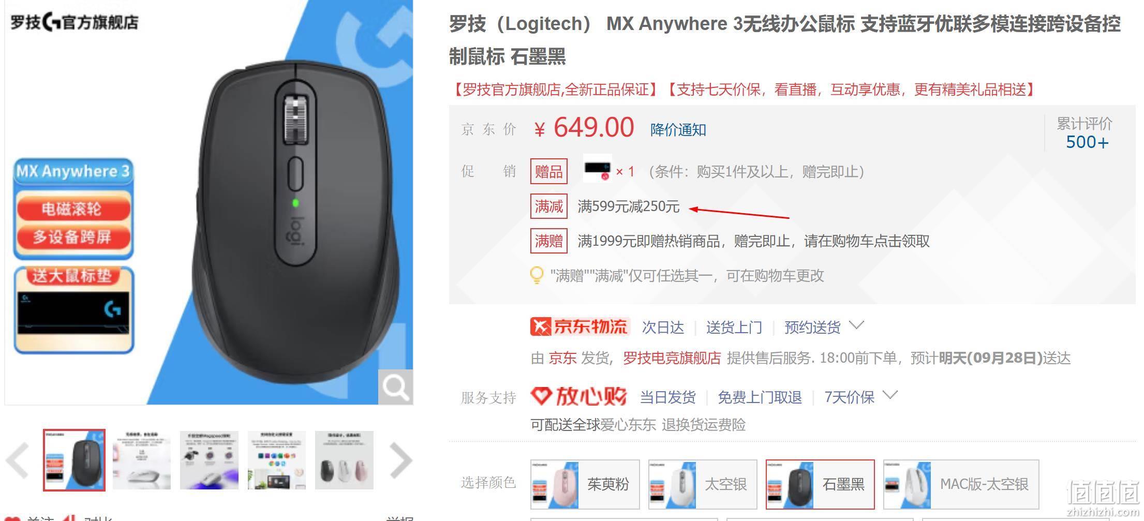Image resolution: width=1144 pixels, height=521 pixels.
Task: Open the 满赠 promotion tag
Action: click(x=548, y=241)
